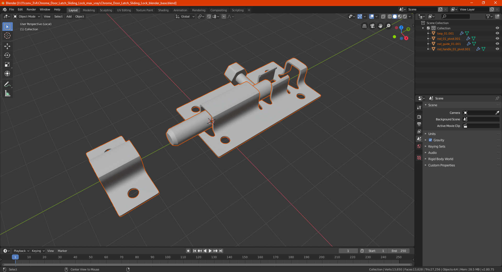Viewport: 502px width, 272px height.
Task: Jump to the end frame
Action: 221,251
